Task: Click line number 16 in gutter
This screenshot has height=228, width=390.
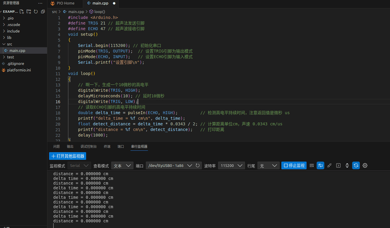Action: (x=57, y=102)
